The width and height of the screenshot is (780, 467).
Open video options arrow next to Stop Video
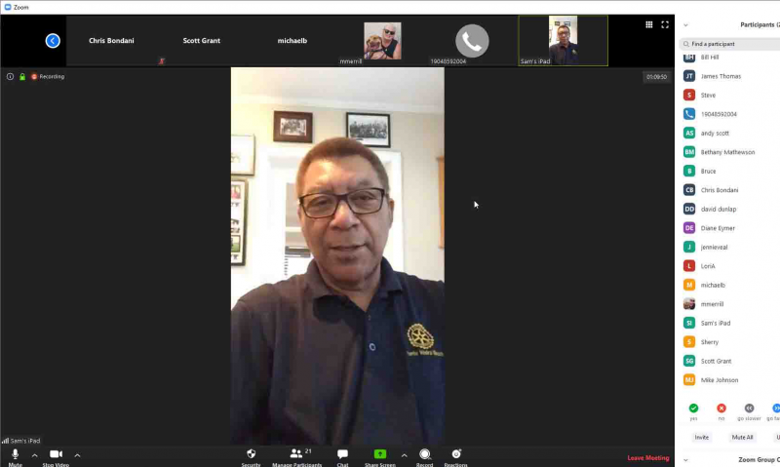78,455
